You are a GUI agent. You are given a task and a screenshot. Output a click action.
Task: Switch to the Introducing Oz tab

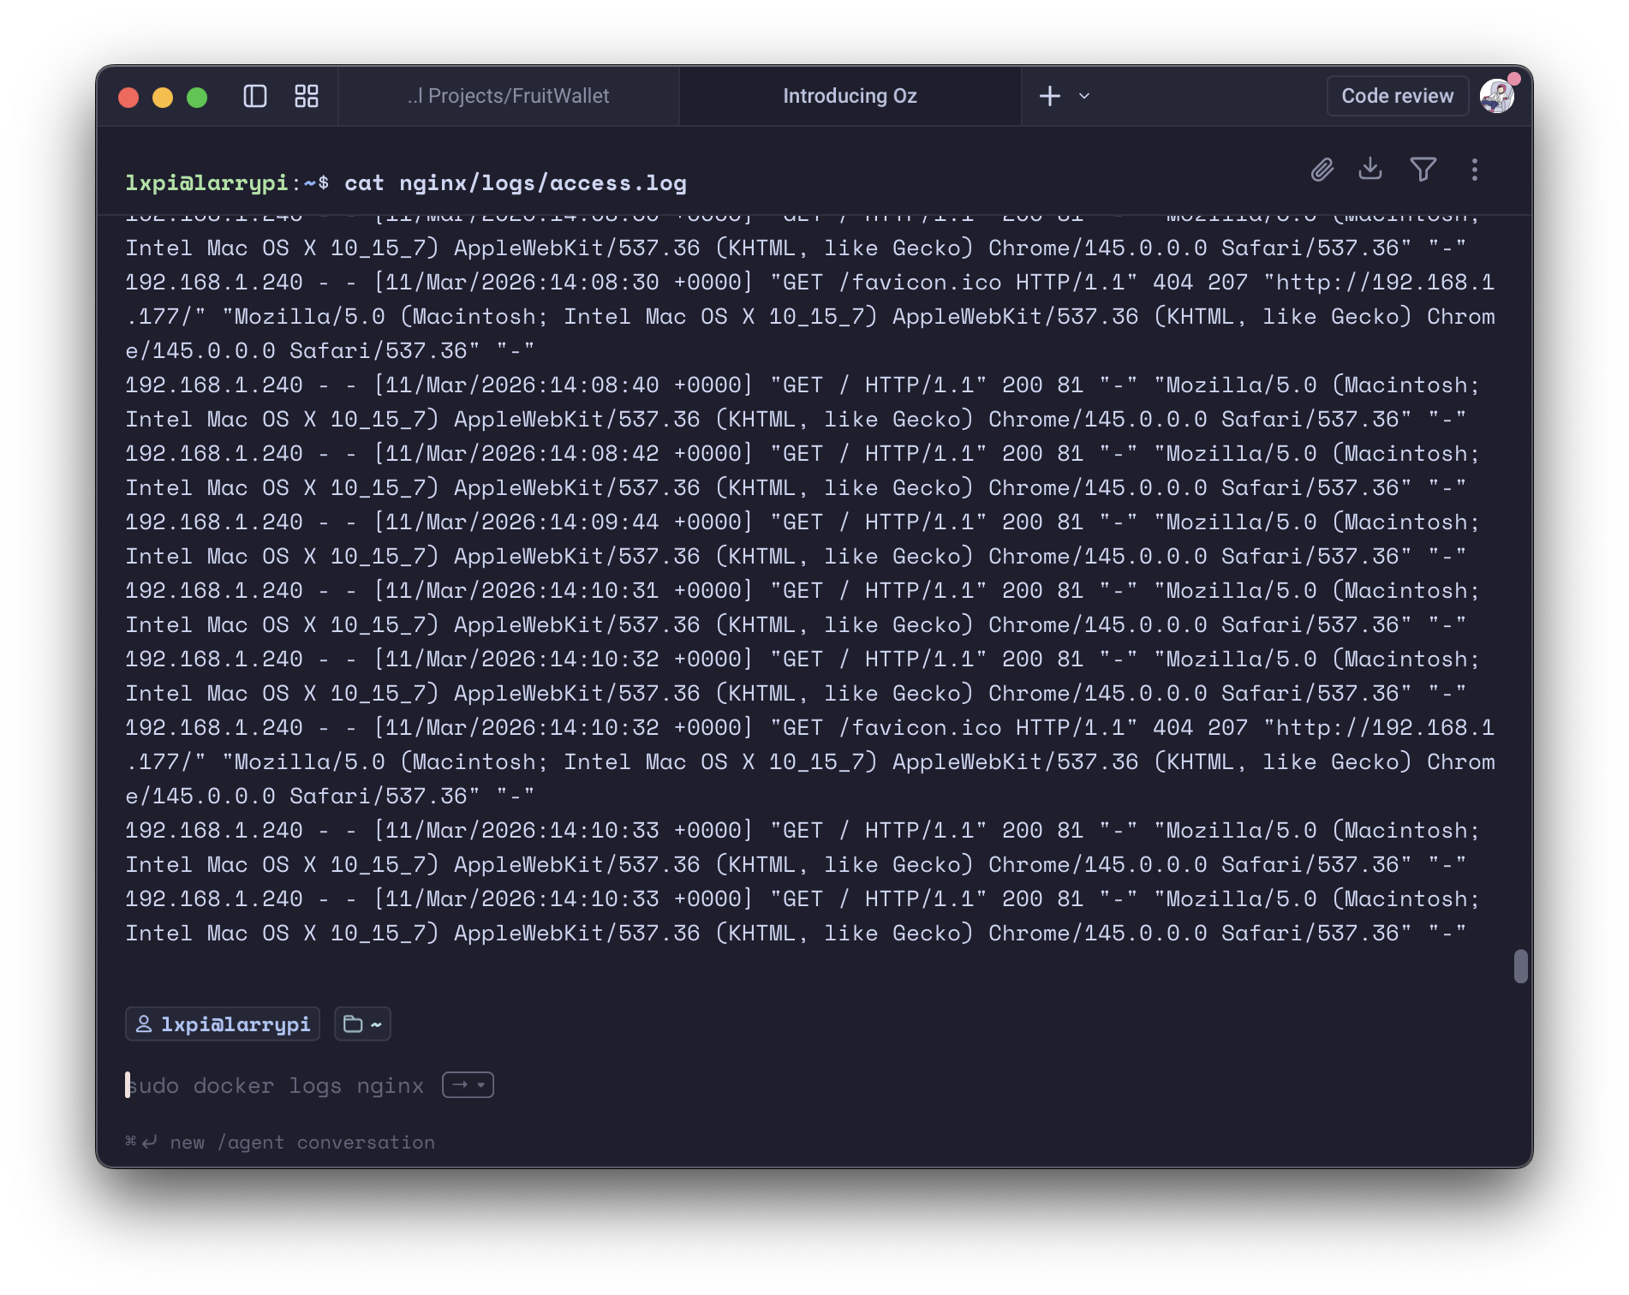(849, 96)
